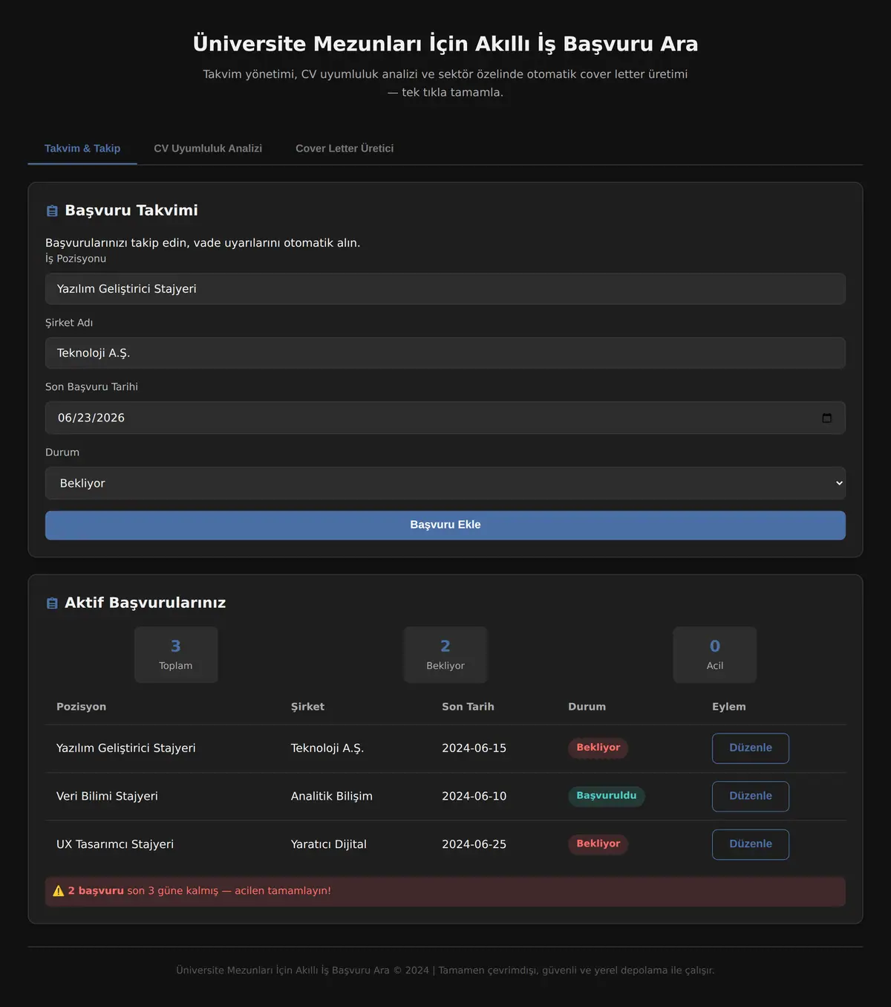Screen dimensions: 891x1007
Task: Click the Durum column header in table
Action: pyautogui.click(x=587, y=707)
